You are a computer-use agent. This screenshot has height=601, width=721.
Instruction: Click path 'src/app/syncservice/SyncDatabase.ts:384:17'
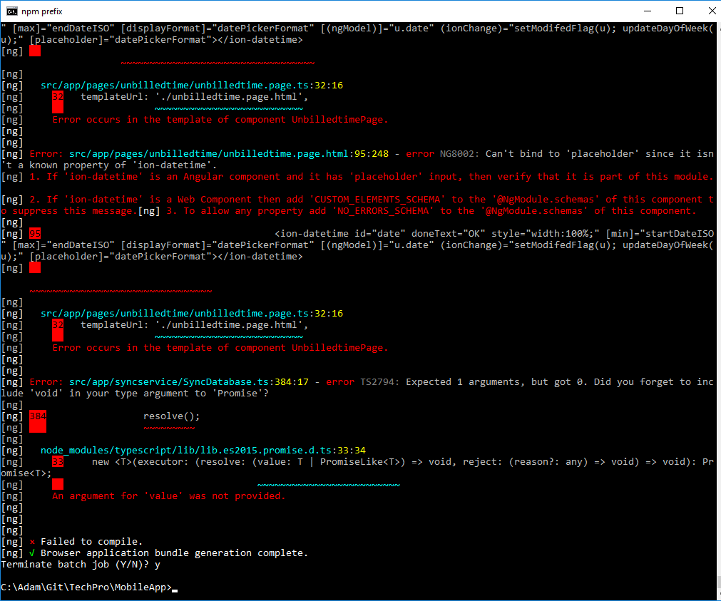click(x=188, y=382)
